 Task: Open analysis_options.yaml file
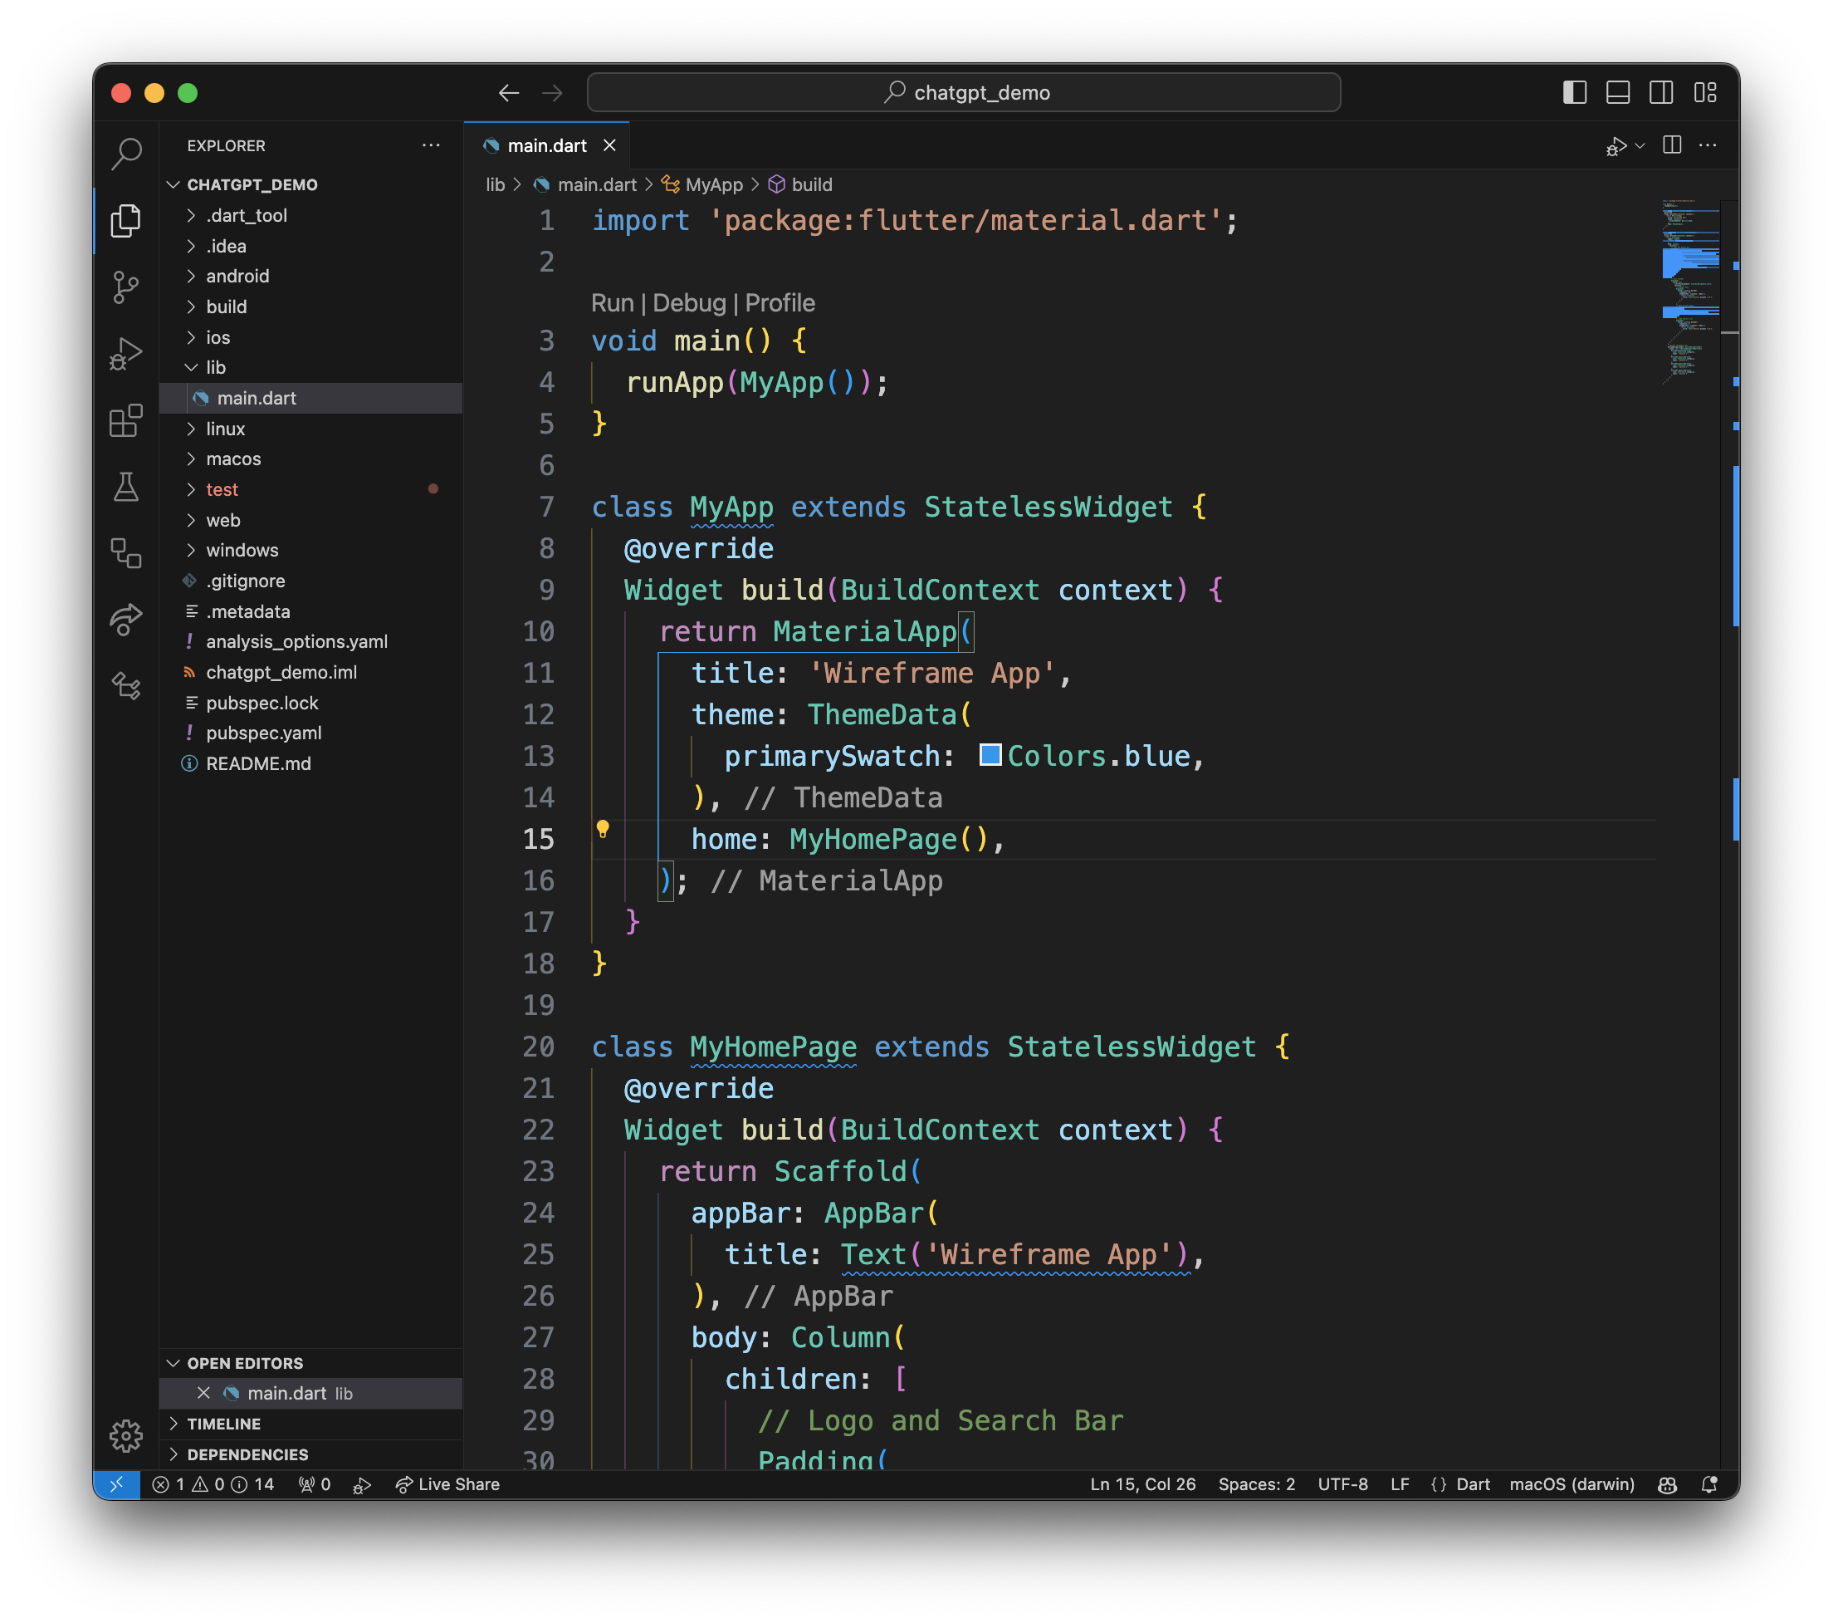(310, 641)
